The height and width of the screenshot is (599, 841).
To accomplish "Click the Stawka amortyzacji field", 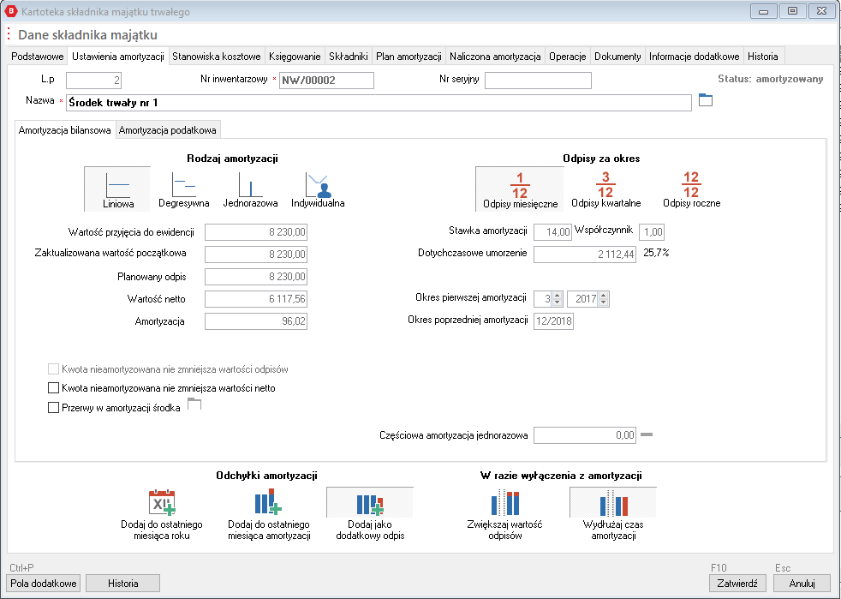I will (552, 232).
